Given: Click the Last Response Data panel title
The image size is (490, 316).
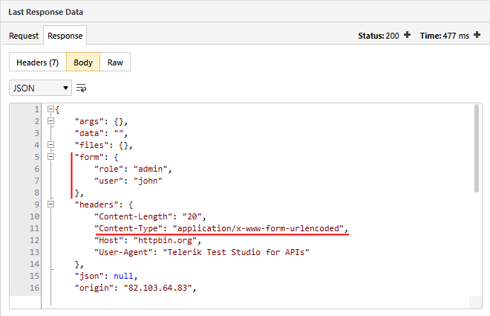Looking at the screenshot, I should [x=45, y=12].
